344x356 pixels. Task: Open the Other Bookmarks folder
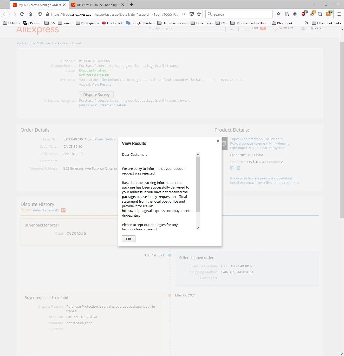[x=326, y=23]
